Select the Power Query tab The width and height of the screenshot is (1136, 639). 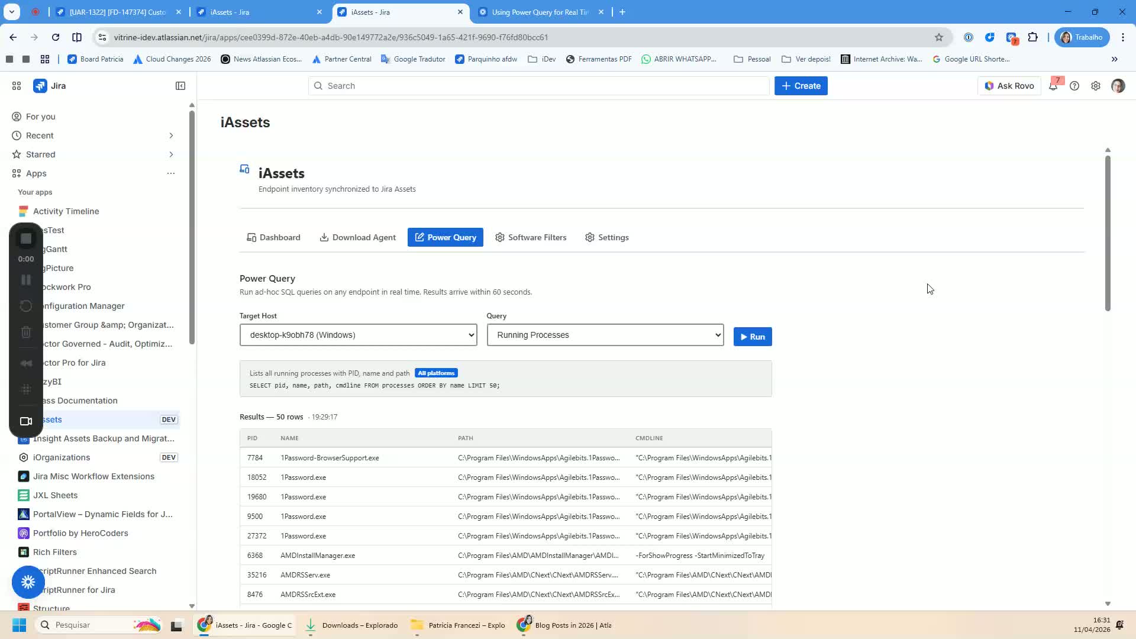pyautogui.click(x=445, y=237)
